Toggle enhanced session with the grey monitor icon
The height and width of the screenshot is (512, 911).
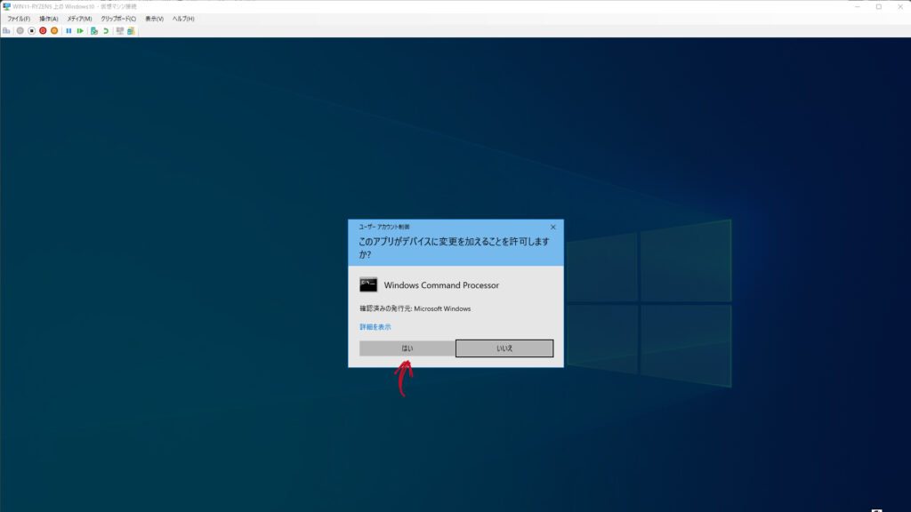(120, 31)
